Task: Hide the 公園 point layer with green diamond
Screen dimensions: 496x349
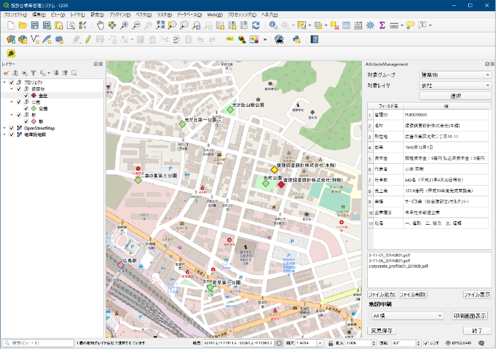Action: [26, 108]
